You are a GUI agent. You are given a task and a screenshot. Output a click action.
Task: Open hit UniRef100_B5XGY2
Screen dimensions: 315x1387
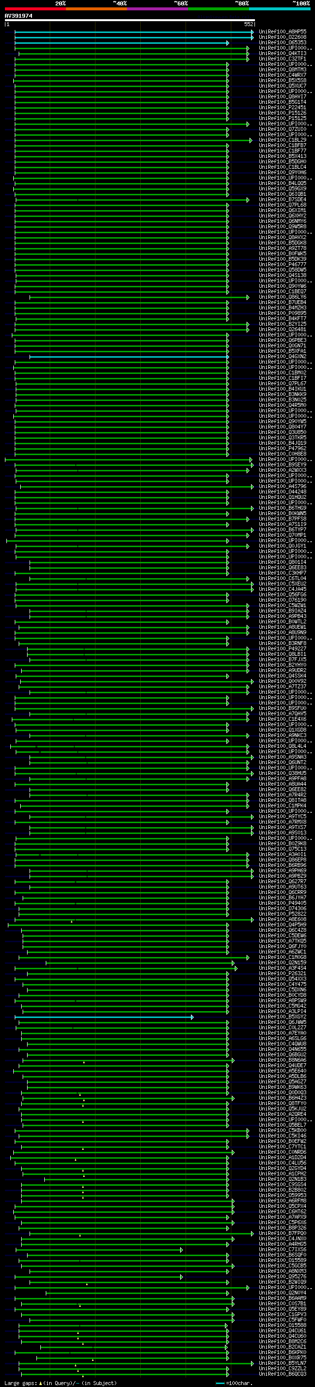point(283,1017)
